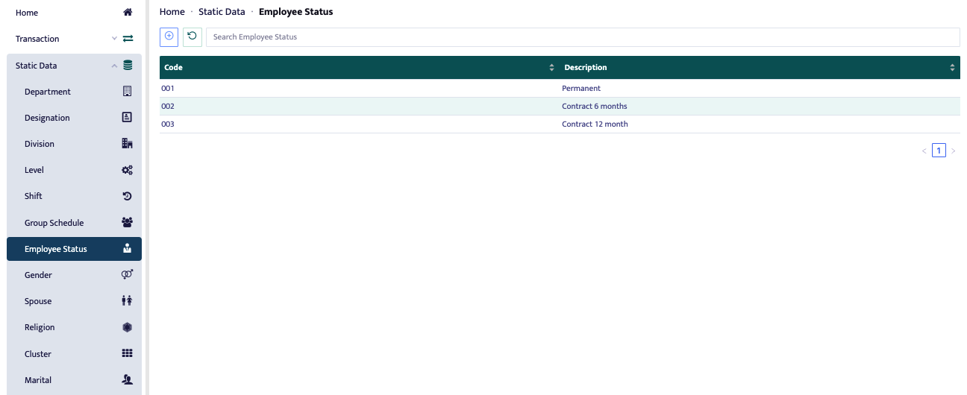This screenshot has width=967, height=395.
Task: Select code 001 cell
Action: click(360, 88)
